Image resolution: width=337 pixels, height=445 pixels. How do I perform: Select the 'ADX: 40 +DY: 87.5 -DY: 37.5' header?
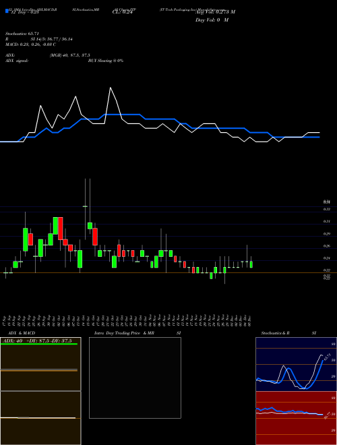[37, 341]
